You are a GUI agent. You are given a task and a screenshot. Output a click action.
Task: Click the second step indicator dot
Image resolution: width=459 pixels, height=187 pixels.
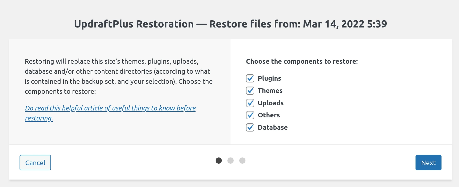pos(231,160)
